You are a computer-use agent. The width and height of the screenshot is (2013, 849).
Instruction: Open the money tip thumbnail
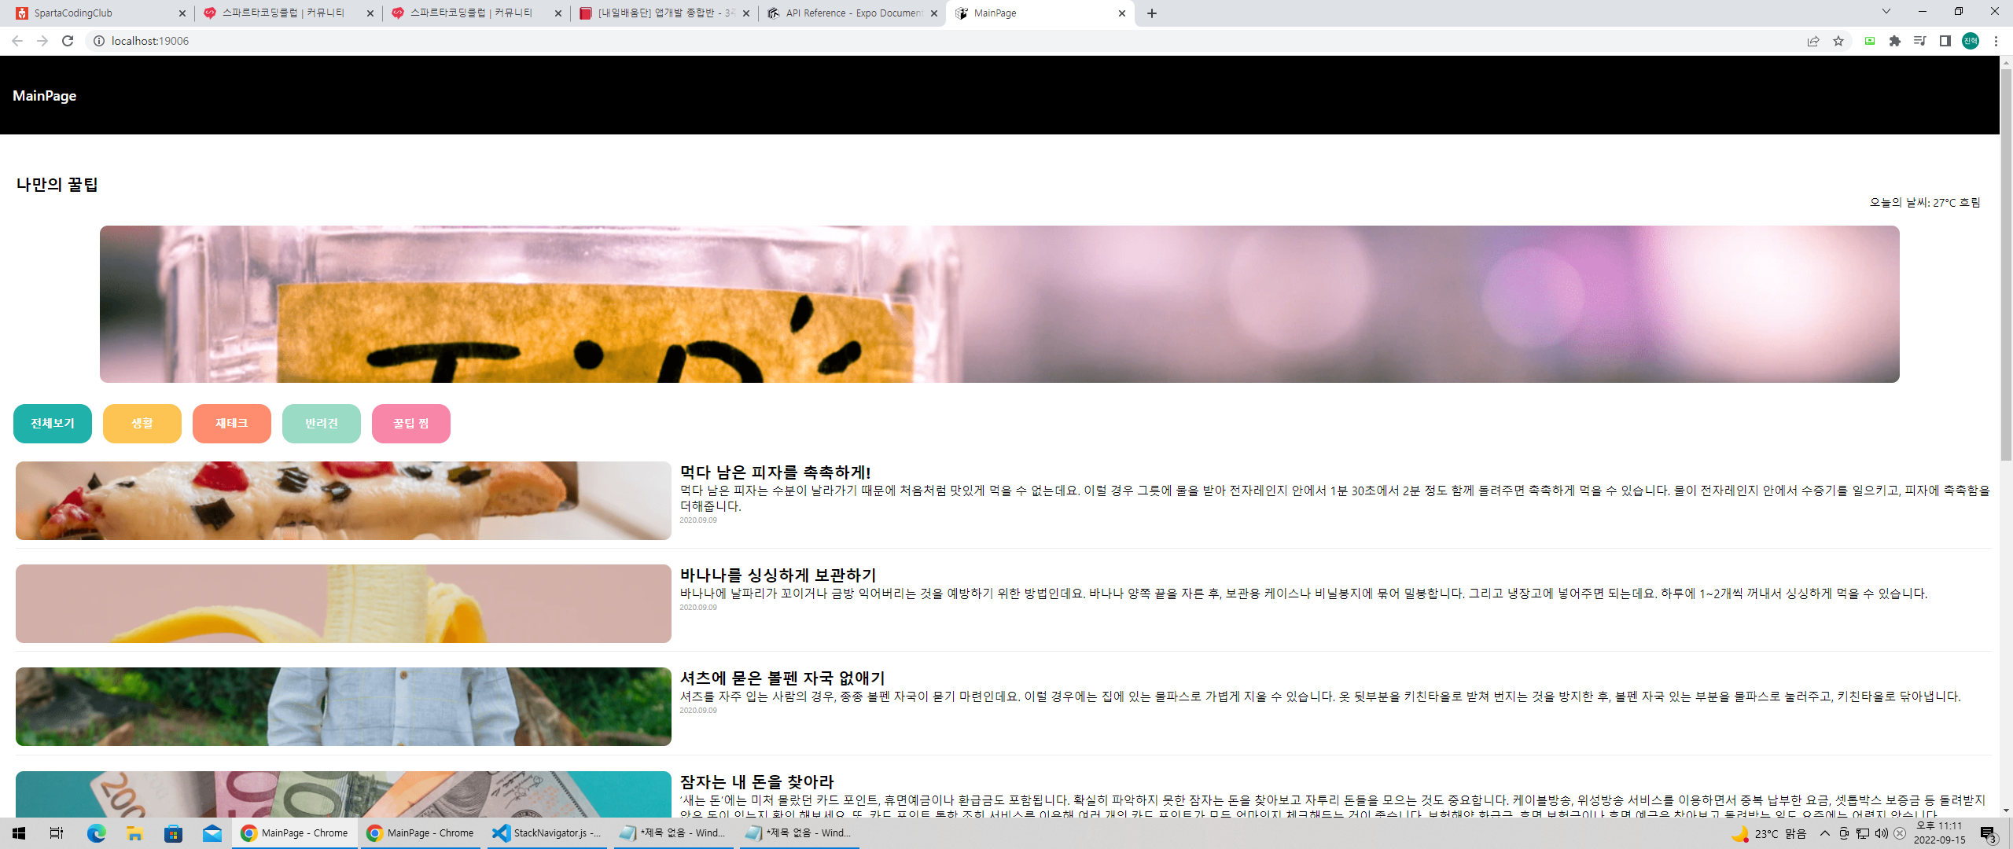[x=344, y=795]
